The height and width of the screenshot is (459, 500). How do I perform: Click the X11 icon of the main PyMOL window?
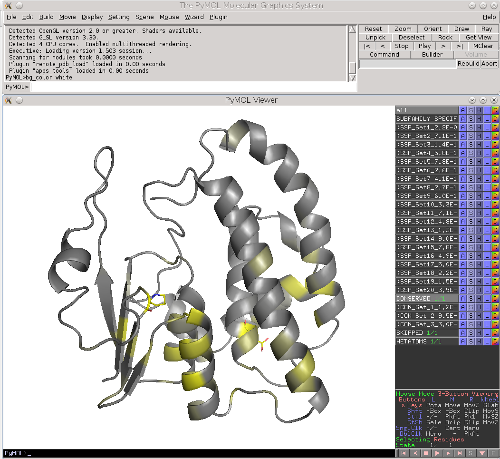(x=8, y=5)
